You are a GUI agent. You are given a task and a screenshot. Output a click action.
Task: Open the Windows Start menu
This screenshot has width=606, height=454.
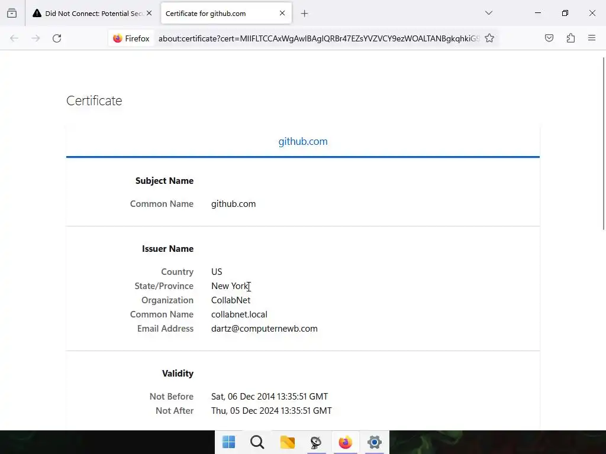coord(229,442)
